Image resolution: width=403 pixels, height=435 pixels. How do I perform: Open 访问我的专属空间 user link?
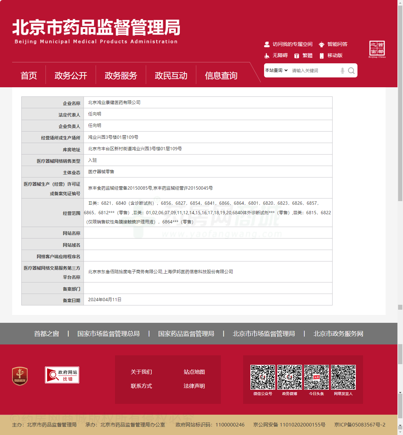pos(288,44)
